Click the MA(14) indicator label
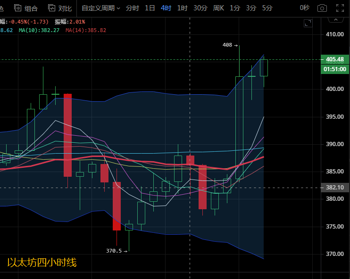 pyautogui.click(x=85, y=30)
